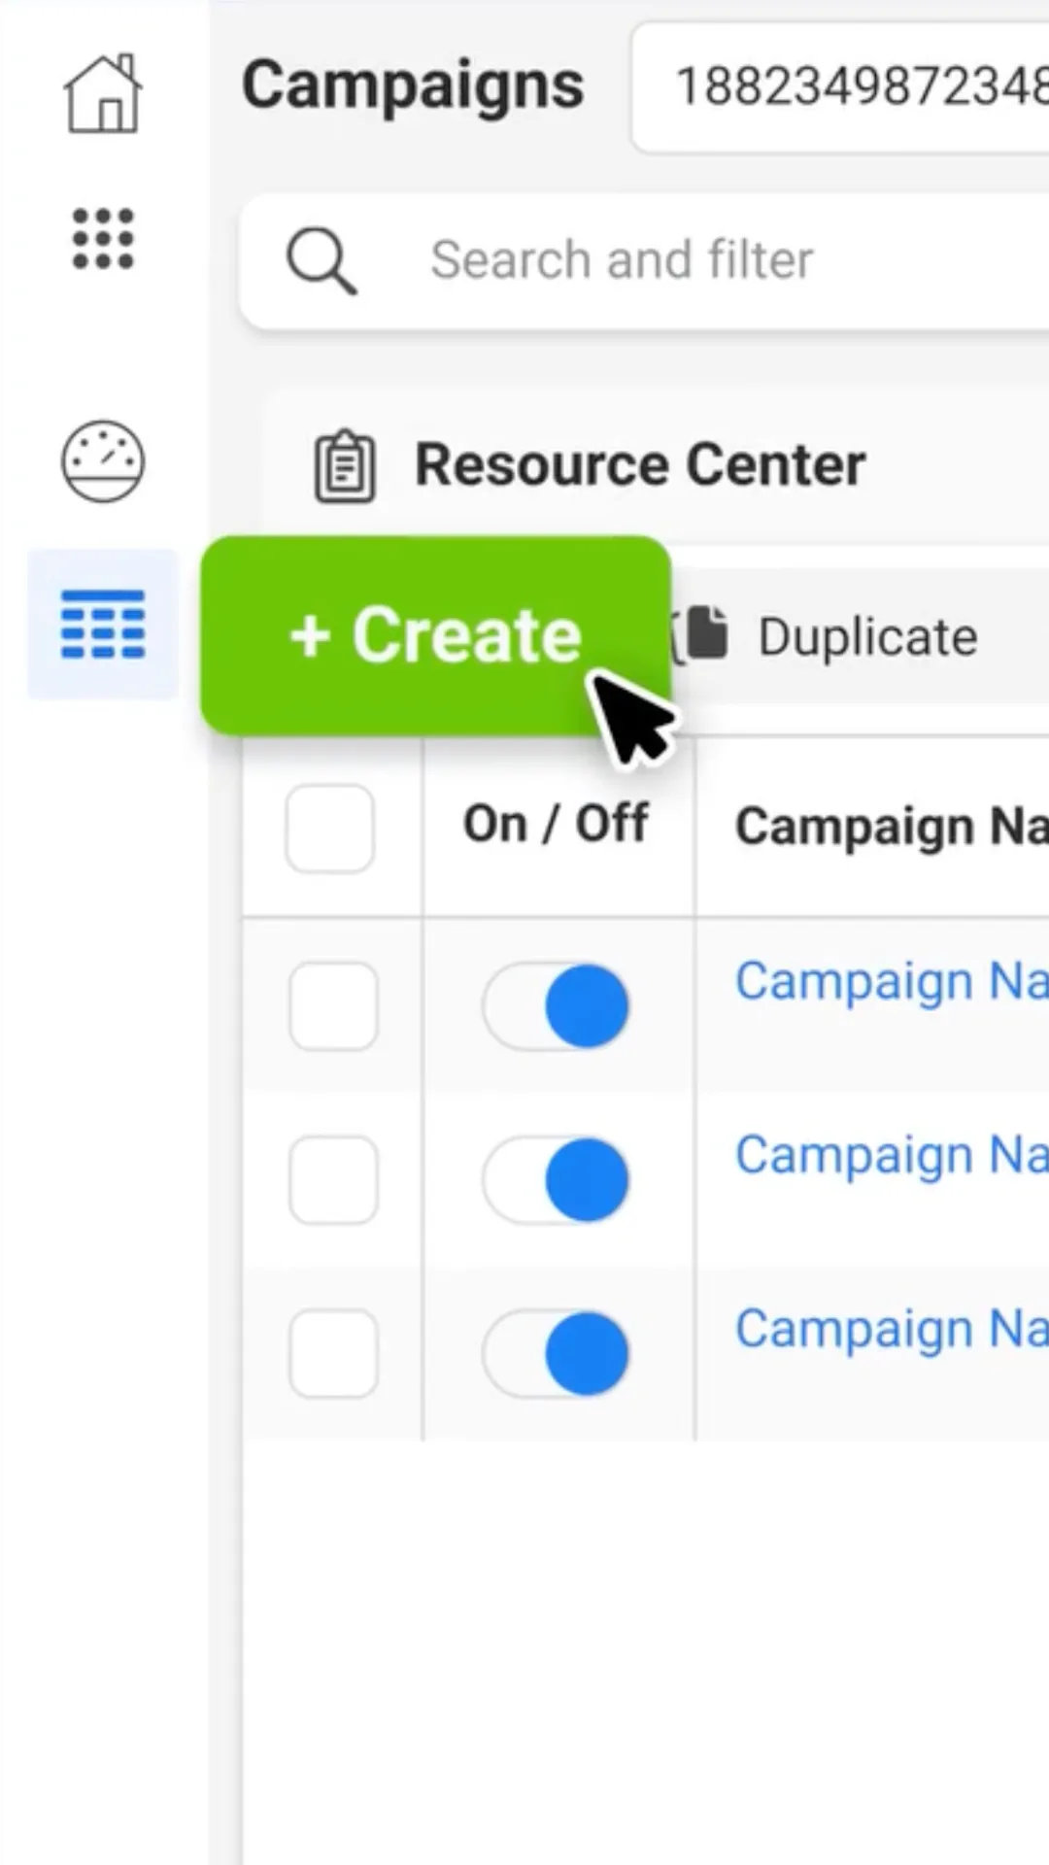Open the Home icon in sidebar
Viewport: 1049px width, 1865px height.
103,93
